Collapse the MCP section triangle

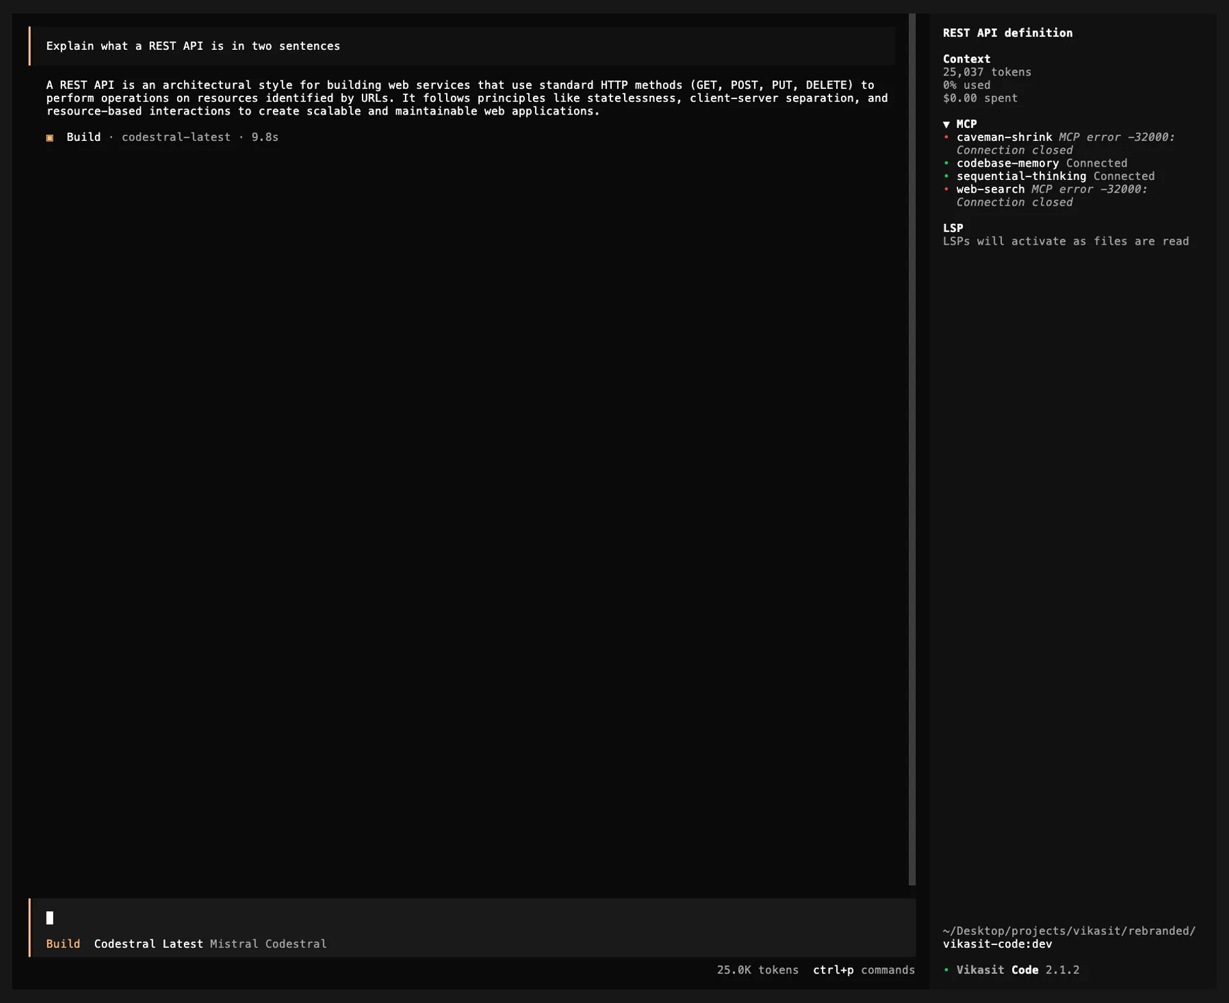click(x=946, y=124)
